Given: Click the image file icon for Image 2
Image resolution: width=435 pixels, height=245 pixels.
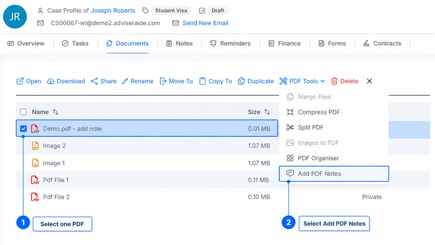Looking at the screenshot, I should click(35, 146).
